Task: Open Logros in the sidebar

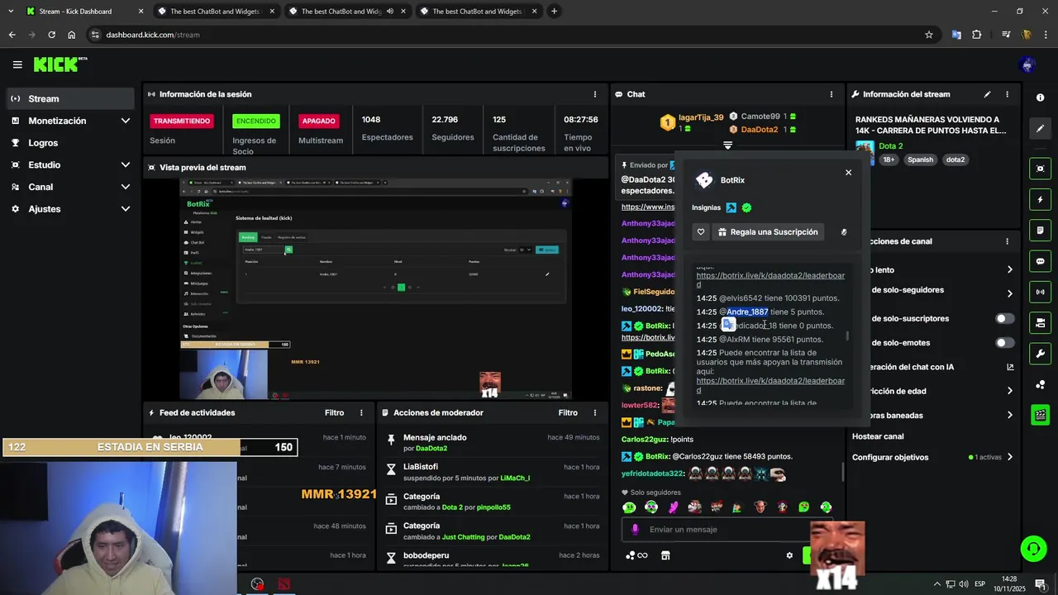Action: [x=69, y=143]
